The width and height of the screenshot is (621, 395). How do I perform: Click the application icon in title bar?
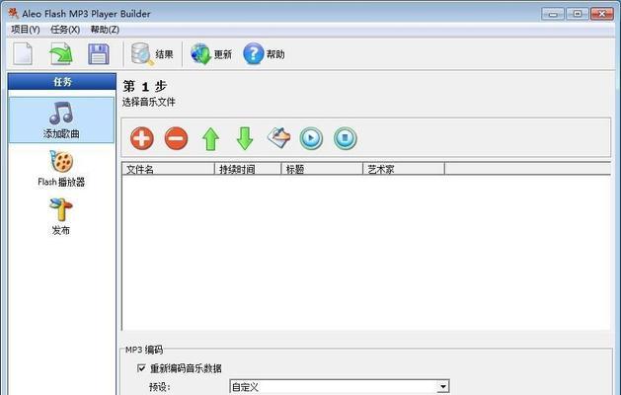coord(14,13)
